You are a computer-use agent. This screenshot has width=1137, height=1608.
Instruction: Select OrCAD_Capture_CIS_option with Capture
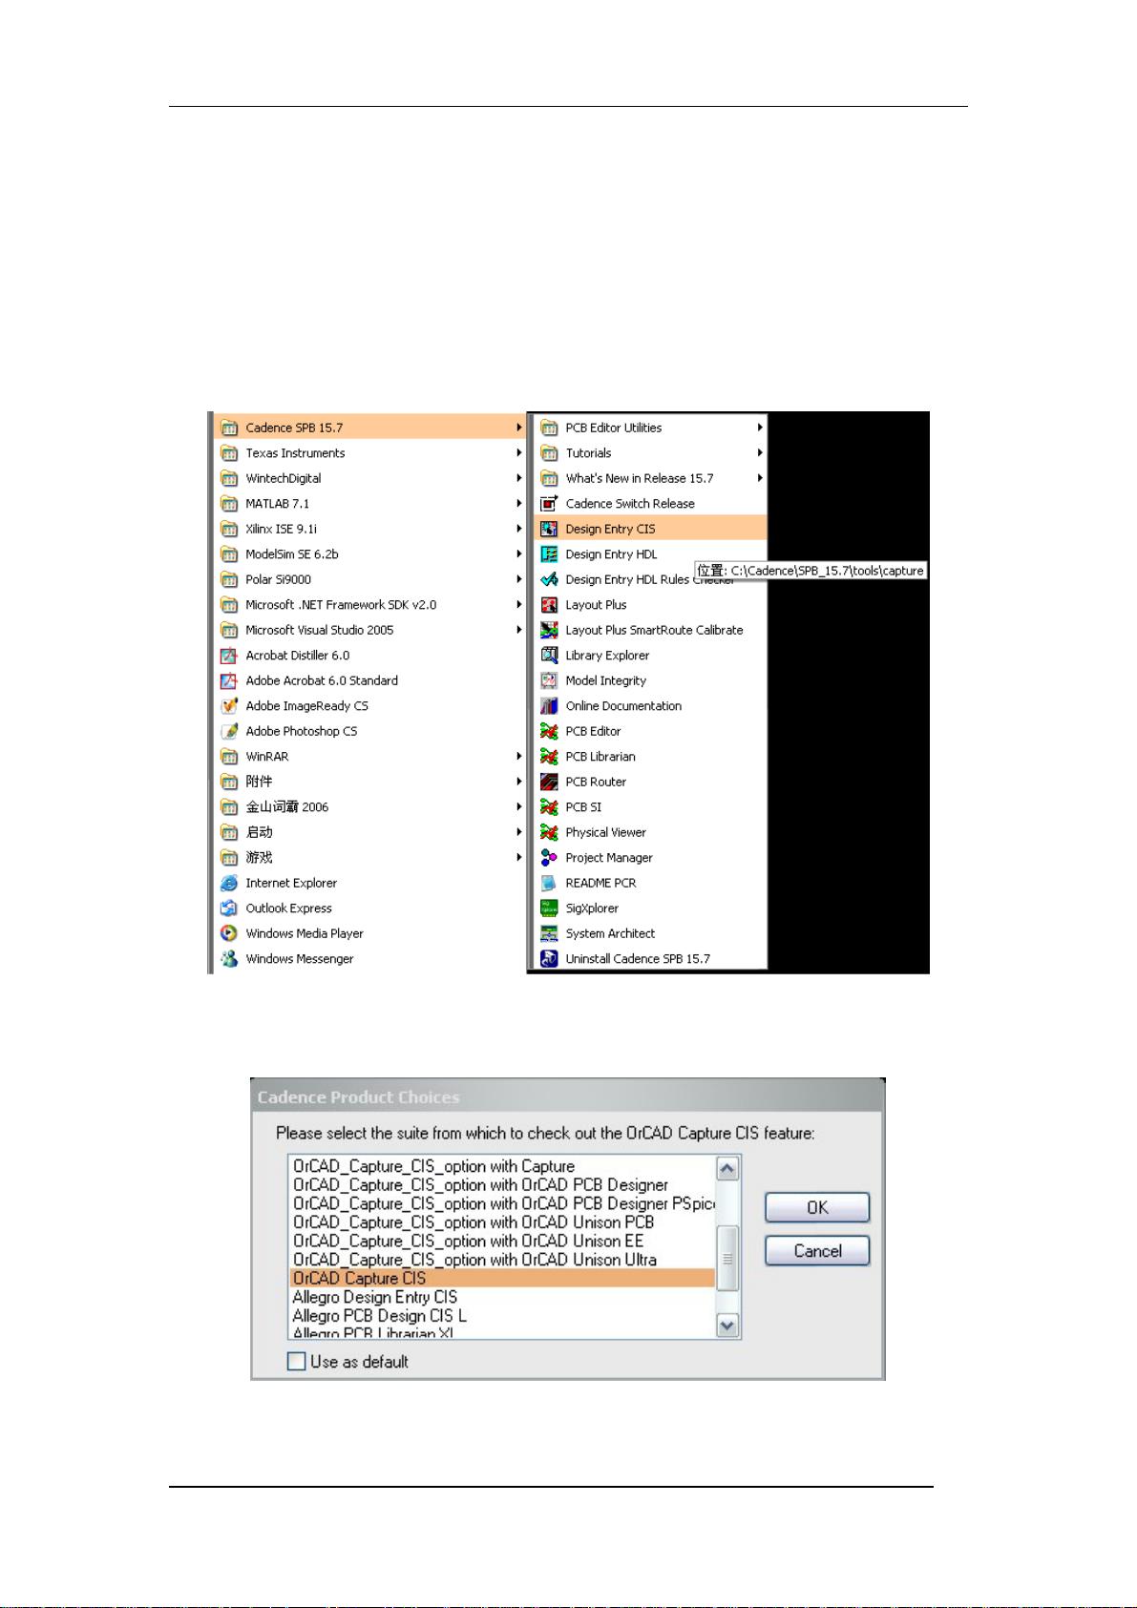click(502, 1166)
